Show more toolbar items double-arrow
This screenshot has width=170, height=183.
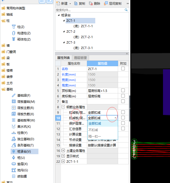coord(128,4)
